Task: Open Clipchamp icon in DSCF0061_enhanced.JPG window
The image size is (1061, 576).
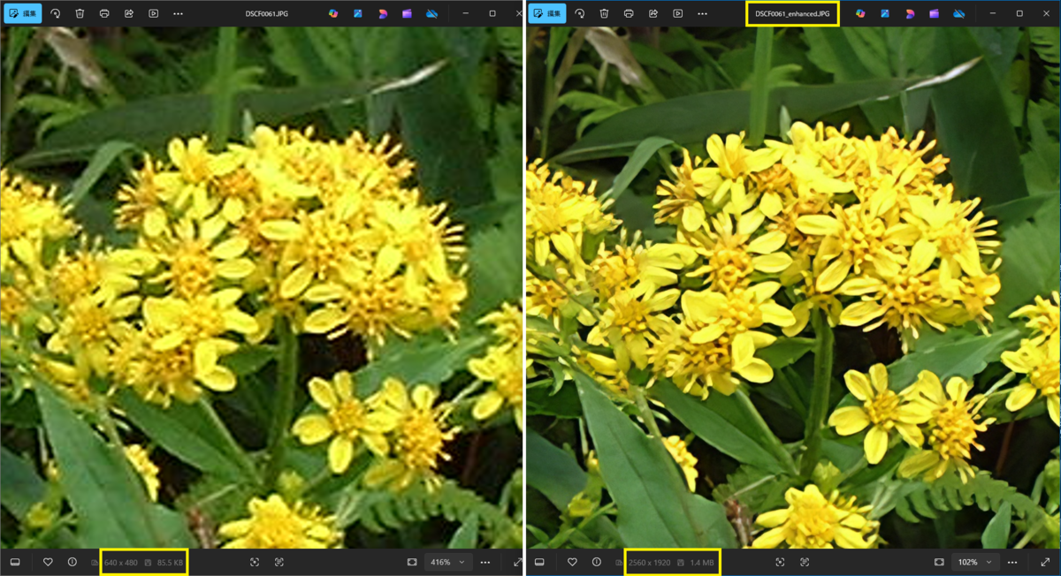Action: [x=935, y=13]
